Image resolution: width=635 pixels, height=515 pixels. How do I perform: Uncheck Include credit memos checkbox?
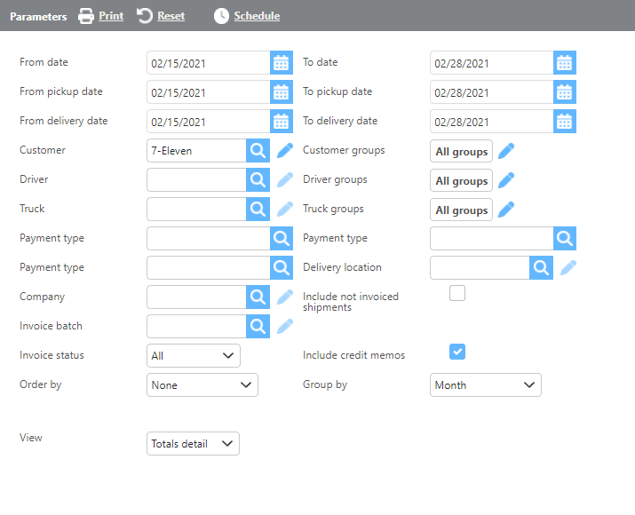pos(457,353)
